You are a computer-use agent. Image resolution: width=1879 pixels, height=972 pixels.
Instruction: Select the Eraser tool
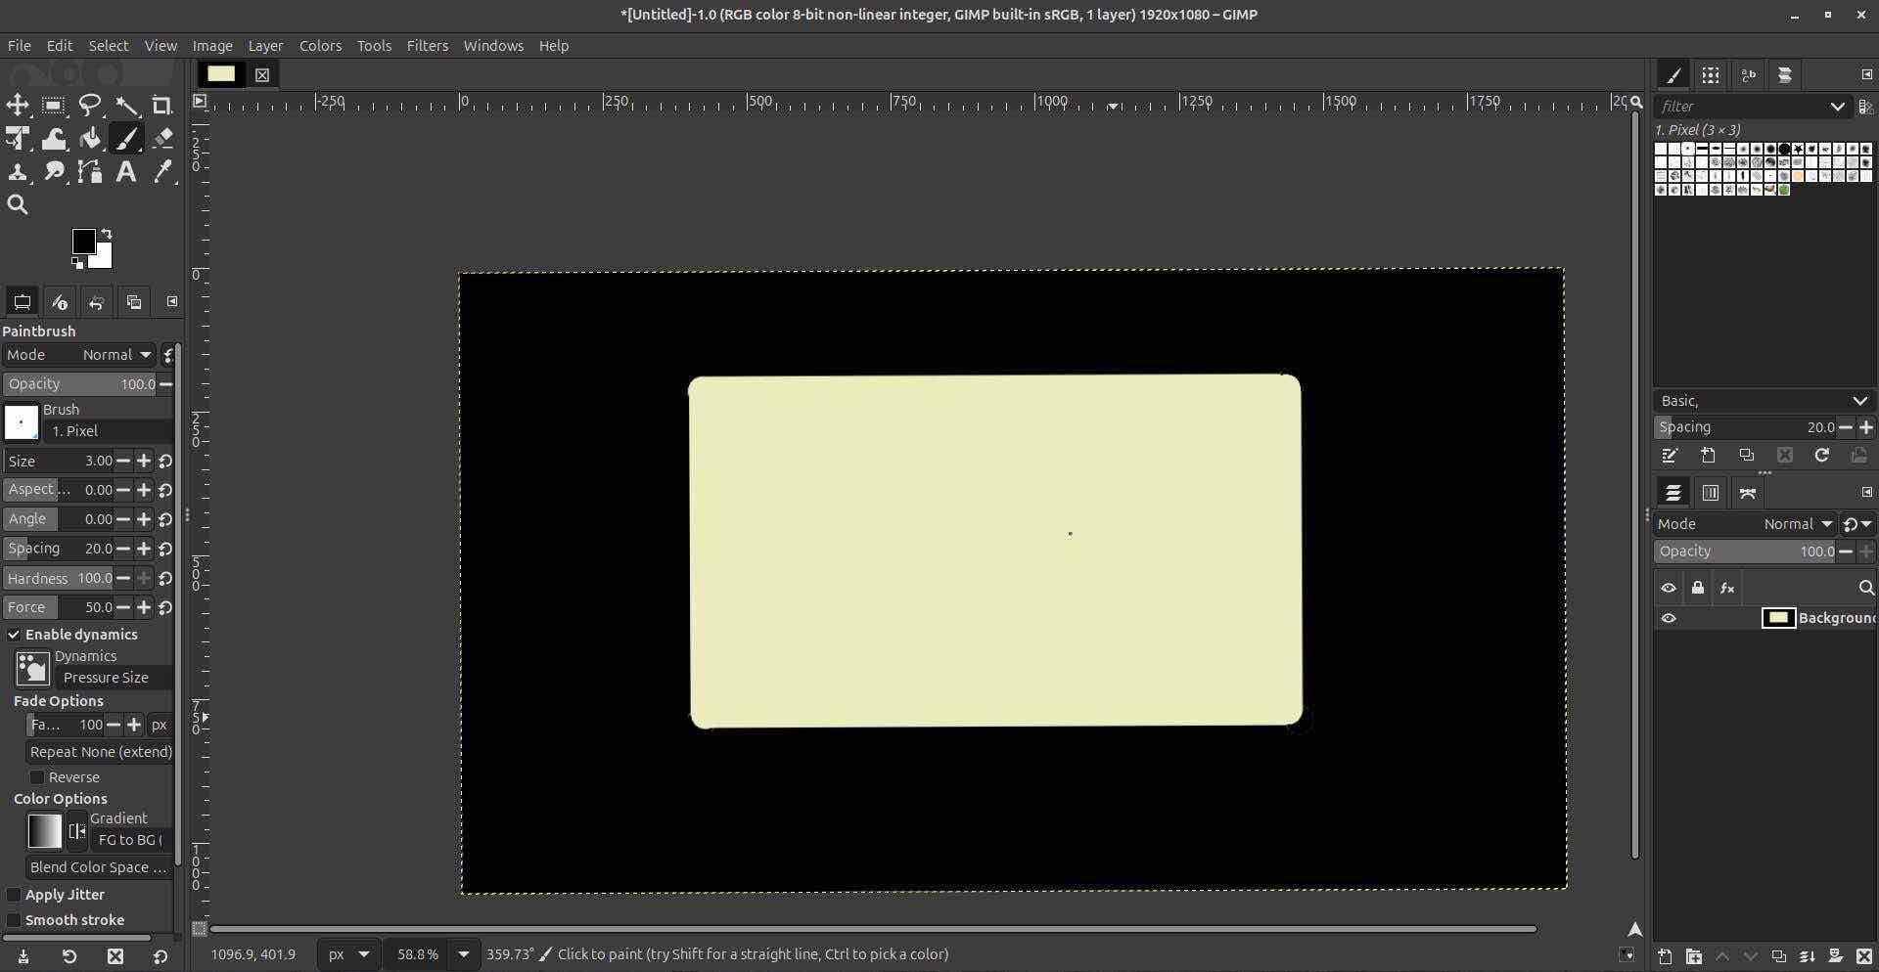click(162, 139)
